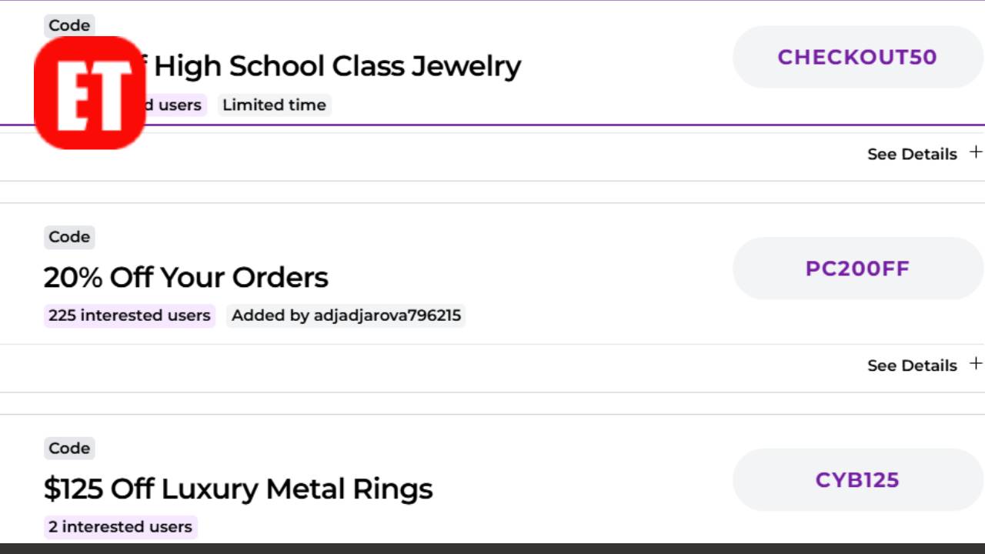
Task: Click the 2 interested users badge
Action: tap(119, 527)
